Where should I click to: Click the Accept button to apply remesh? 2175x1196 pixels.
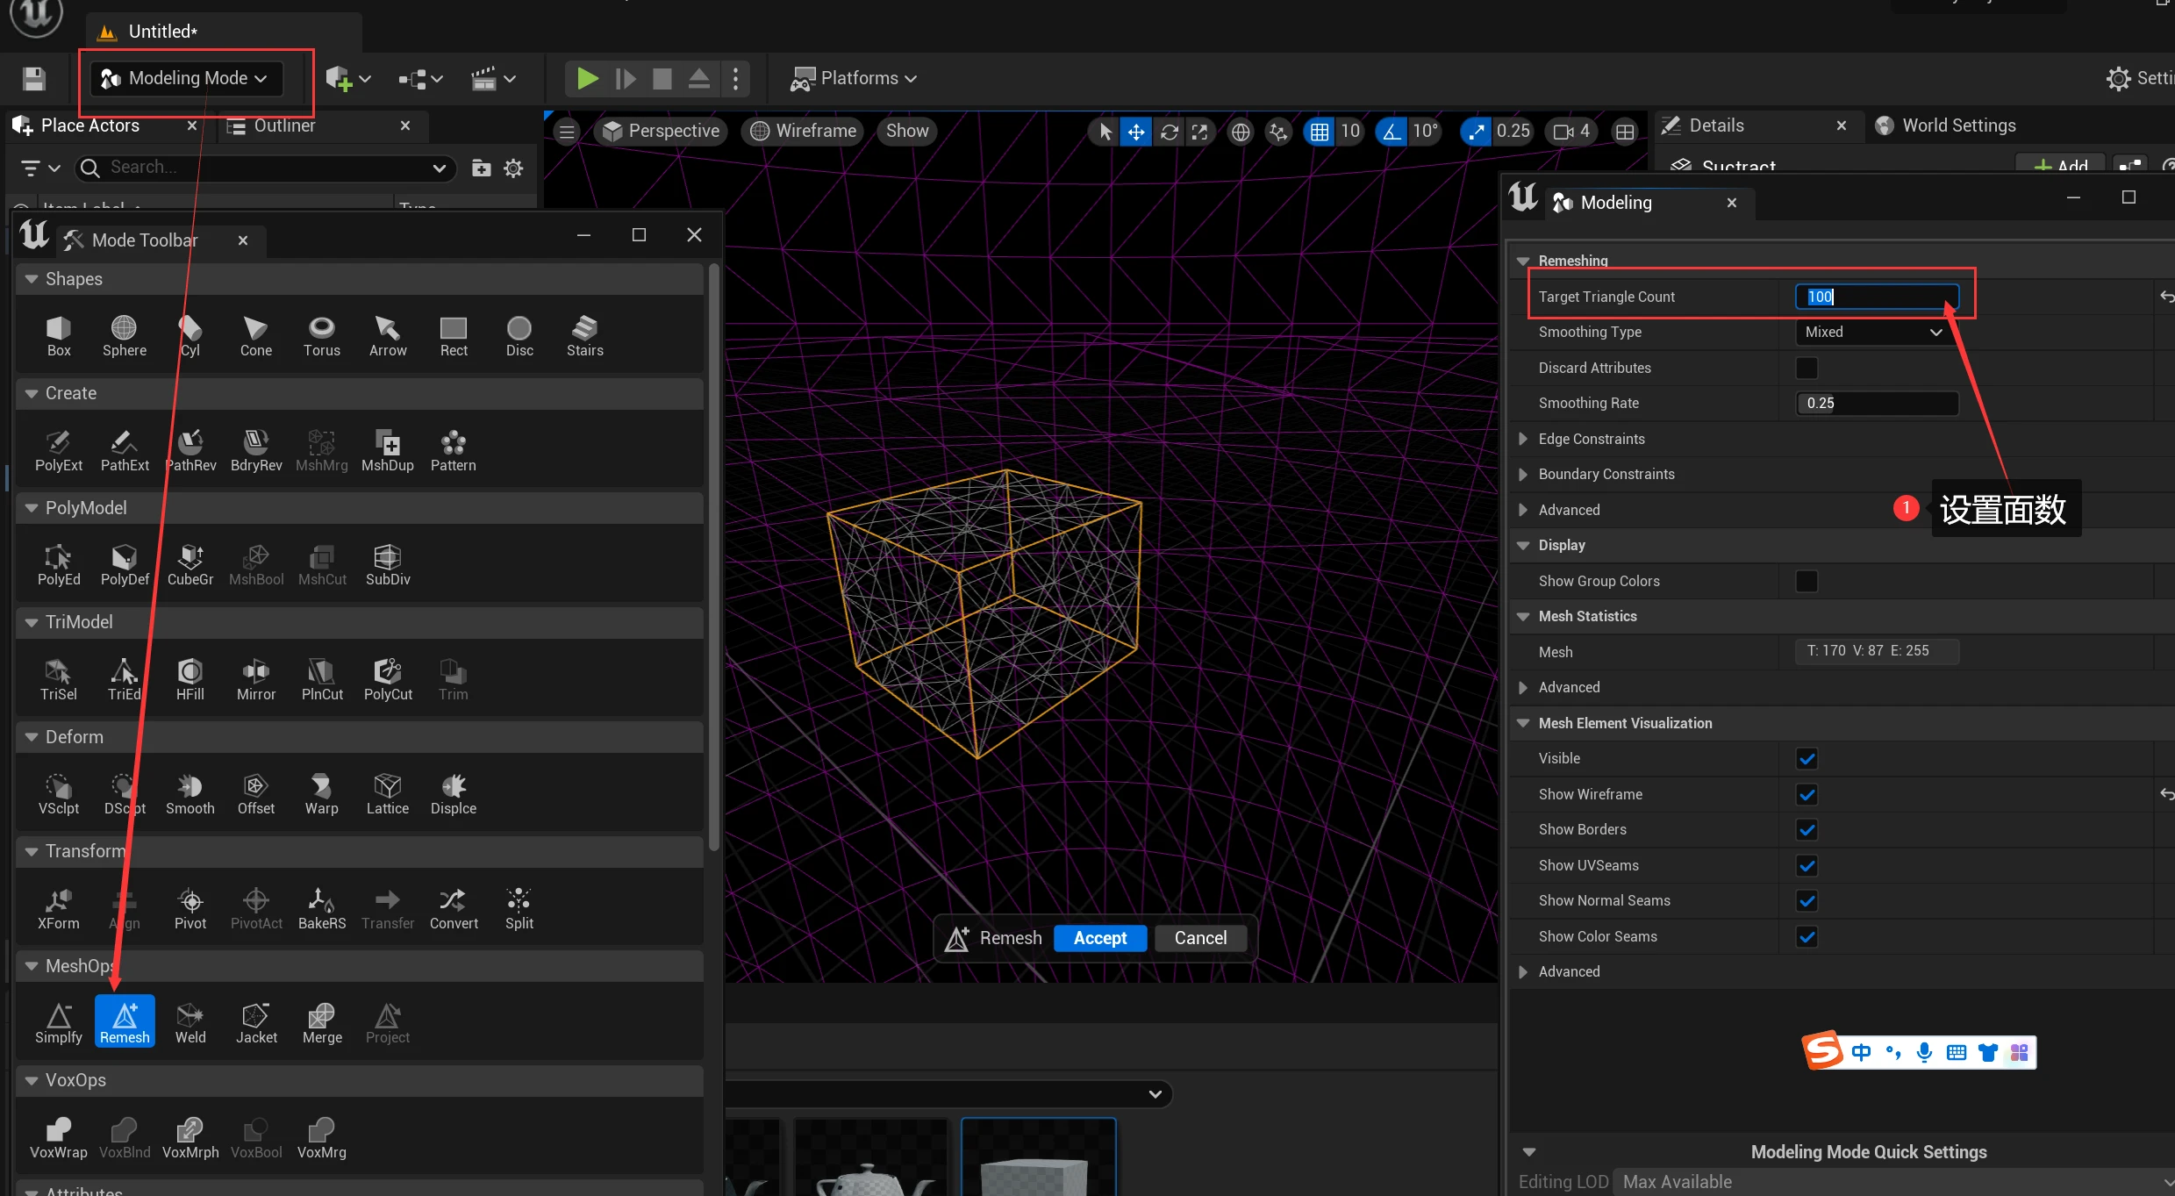coord(1099,937)
